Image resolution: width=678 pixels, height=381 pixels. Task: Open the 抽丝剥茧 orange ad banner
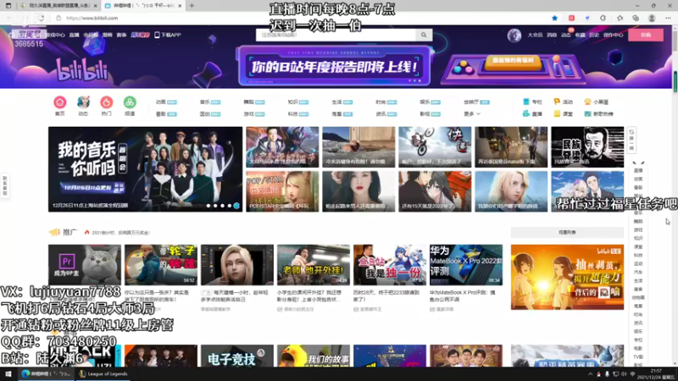pos(567,277)
